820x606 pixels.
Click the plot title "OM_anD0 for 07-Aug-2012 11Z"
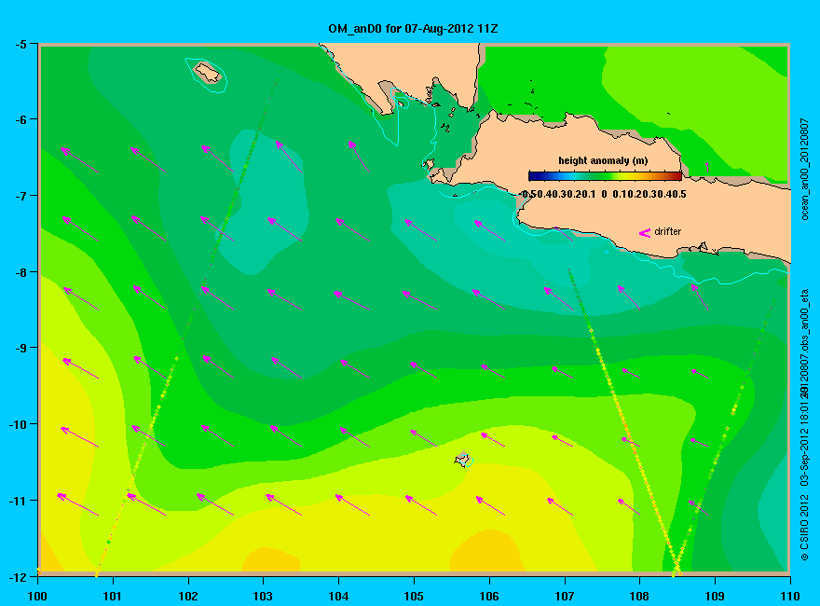click(x=413, y=29)
